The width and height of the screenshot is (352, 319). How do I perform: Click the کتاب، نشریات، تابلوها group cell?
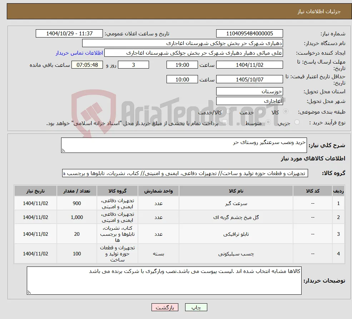pos(118,234)
